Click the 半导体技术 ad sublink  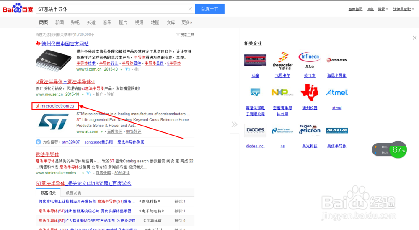click(x=86, y=63)
